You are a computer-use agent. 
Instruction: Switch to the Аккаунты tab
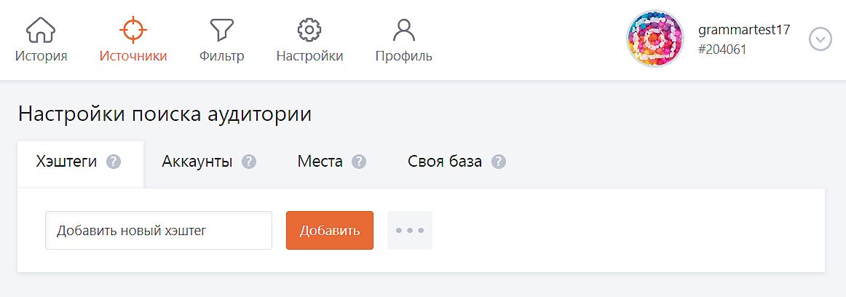pos(209,162)
